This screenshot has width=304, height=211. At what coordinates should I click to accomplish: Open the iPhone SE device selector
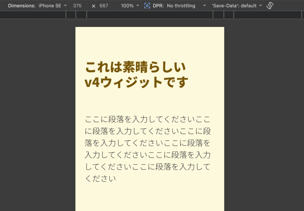[x=53, y=5]
